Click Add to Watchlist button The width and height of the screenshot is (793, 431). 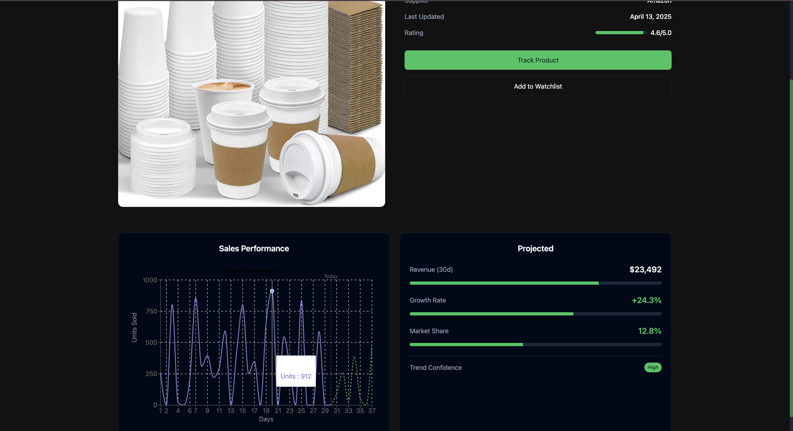click(538, 86)
